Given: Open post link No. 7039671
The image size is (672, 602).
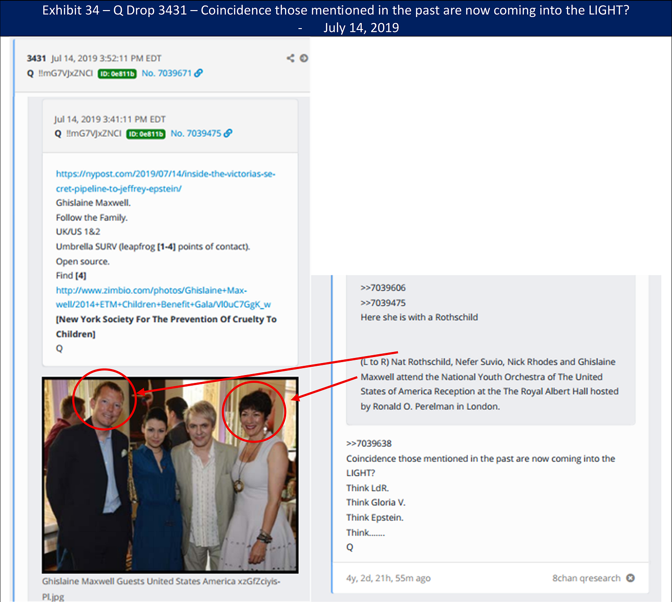Looking at the screenshot, I should pos(166,73).
